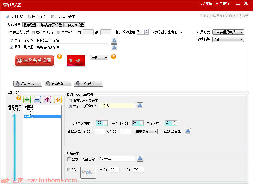Select the 图片抽奖 radio button

tap(29, 16)
